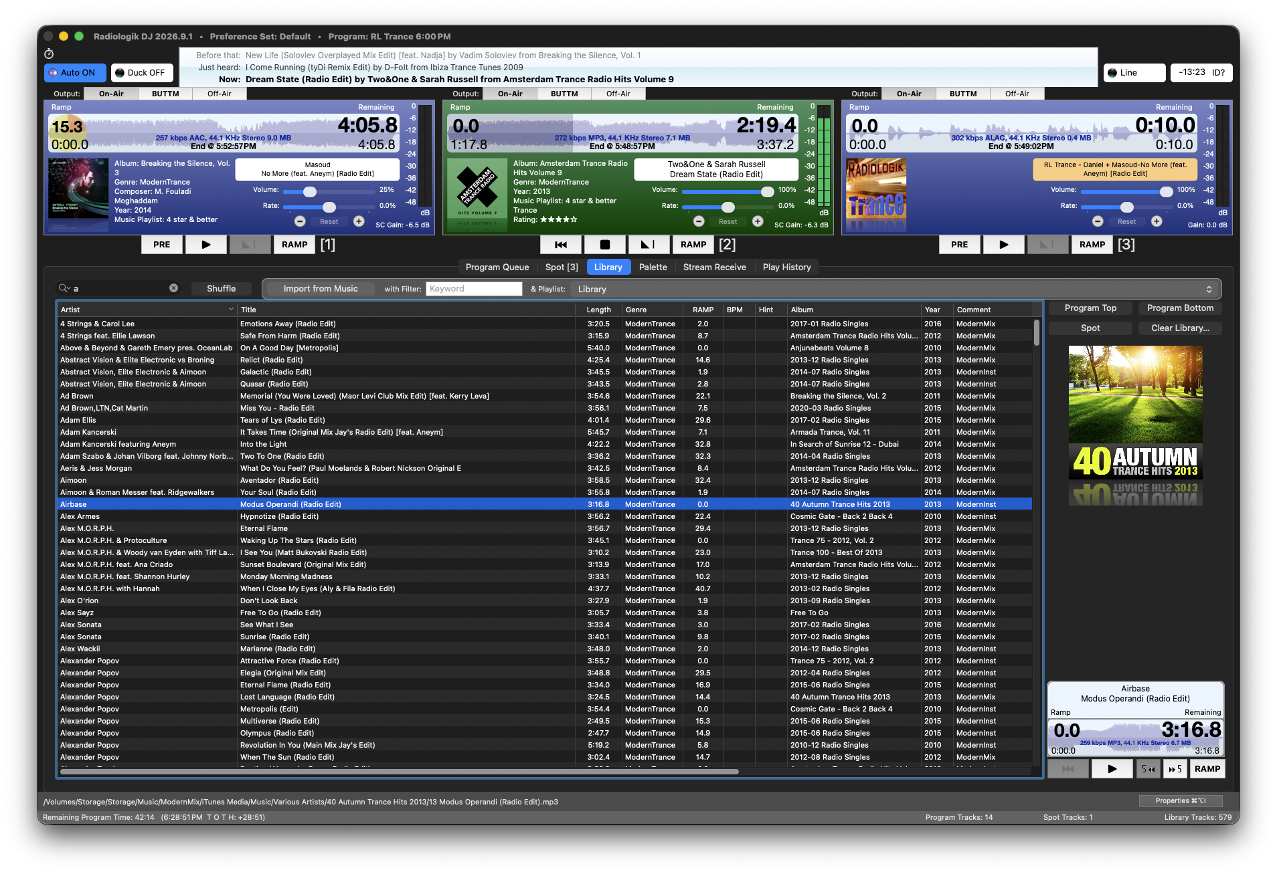Click Program Top button
Screen dimensions: 1277x874
tap(1090, 308)
